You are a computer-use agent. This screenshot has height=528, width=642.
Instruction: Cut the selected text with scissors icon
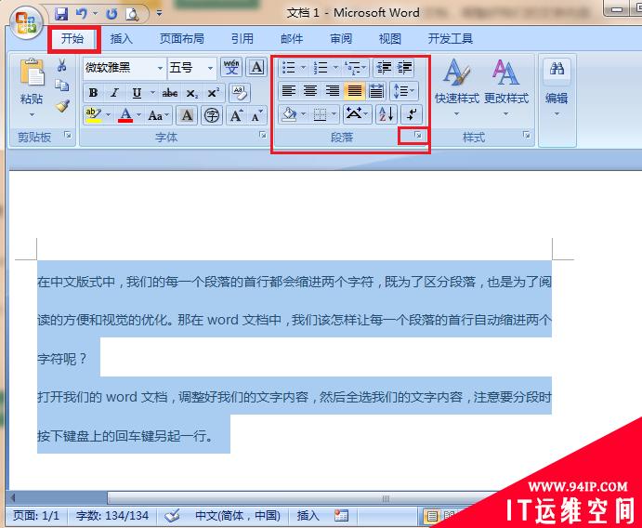62,65
